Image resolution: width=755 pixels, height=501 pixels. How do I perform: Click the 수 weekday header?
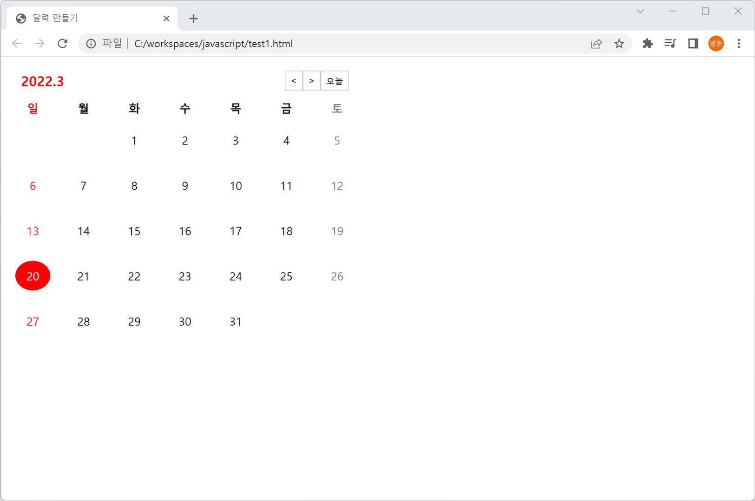coord(185,108)
